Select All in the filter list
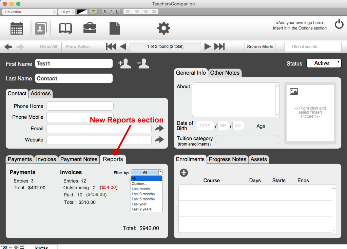Image resolution: width=347 pixels, height=249 pixels. click(x=147, y=178)
